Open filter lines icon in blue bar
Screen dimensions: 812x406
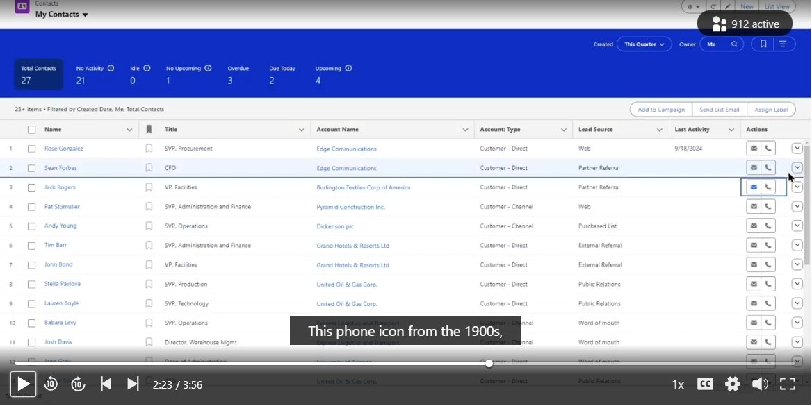click(x=783, y=44)
